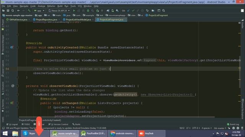Image resolution: width=245 pixels, height=137 pixels.
Task: Click the override gutter icon at onActivityCreated
Action: click(12, 47)
